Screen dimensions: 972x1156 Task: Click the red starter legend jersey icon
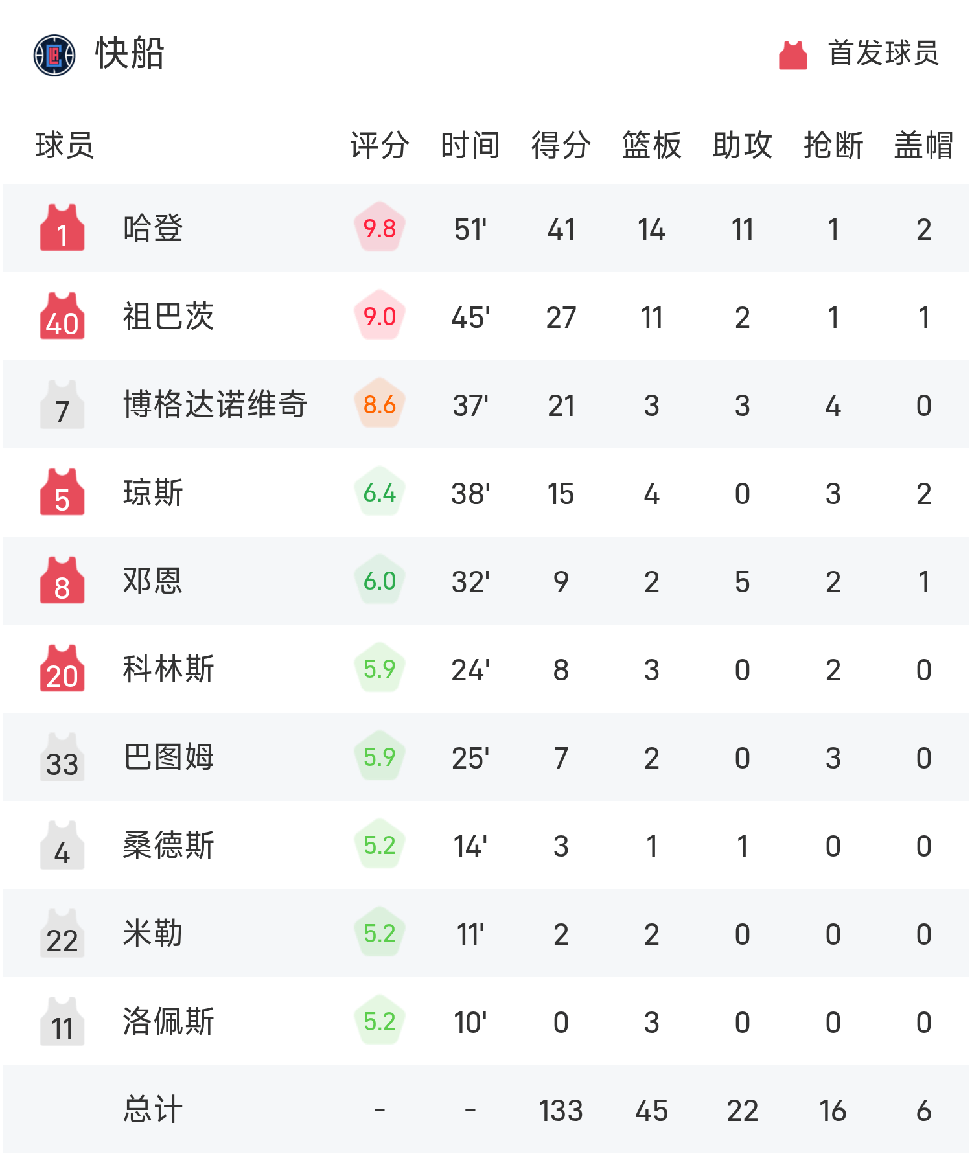tap(793, 54)
